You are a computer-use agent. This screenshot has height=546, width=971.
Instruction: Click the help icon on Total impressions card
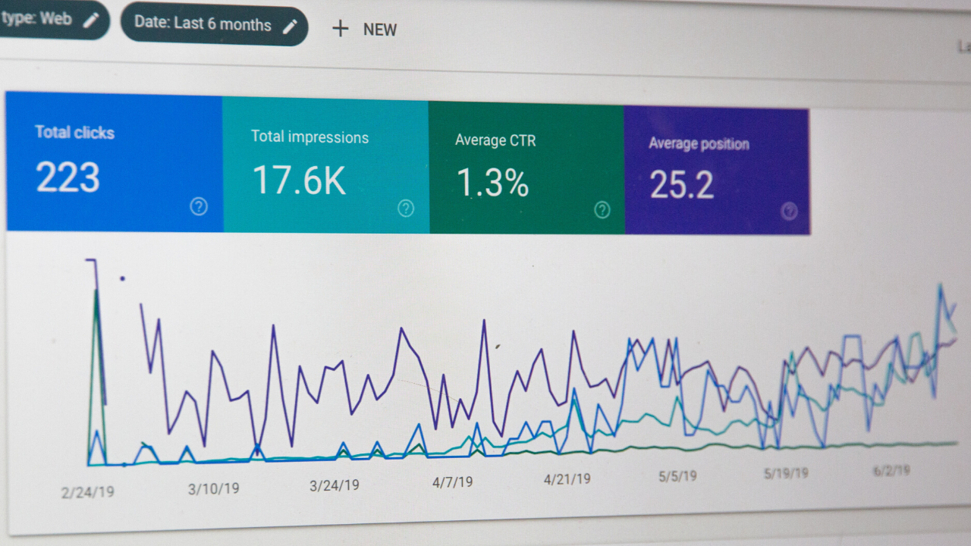coord(405,208)
